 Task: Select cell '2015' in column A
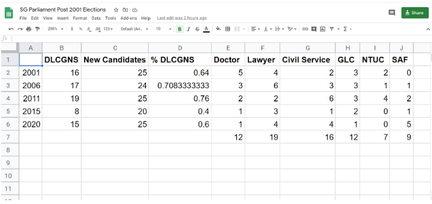(x=30, y=111)
